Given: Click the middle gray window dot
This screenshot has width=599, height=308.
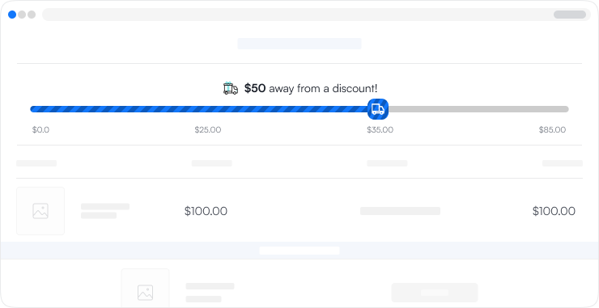Looking at the screenshot, I should tap(22, 15).
